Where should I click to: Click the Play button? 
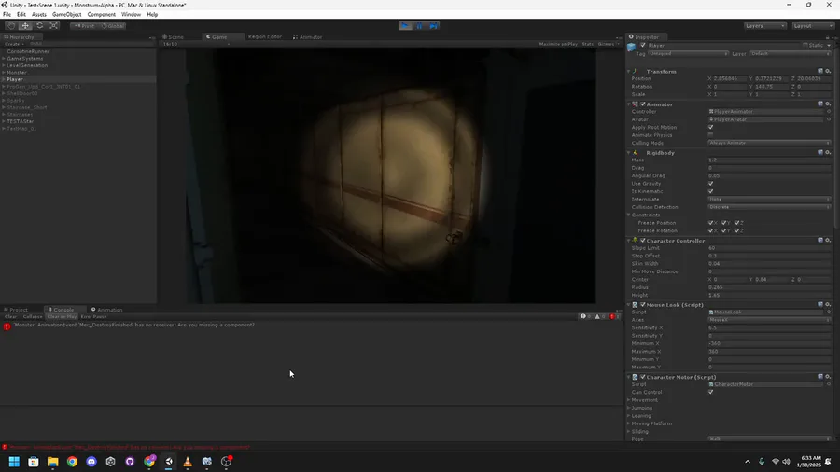(405, 26)
